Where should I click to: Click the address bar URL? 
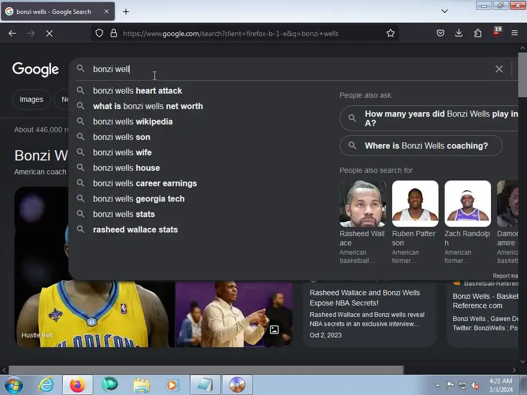(x=231, y=33)
